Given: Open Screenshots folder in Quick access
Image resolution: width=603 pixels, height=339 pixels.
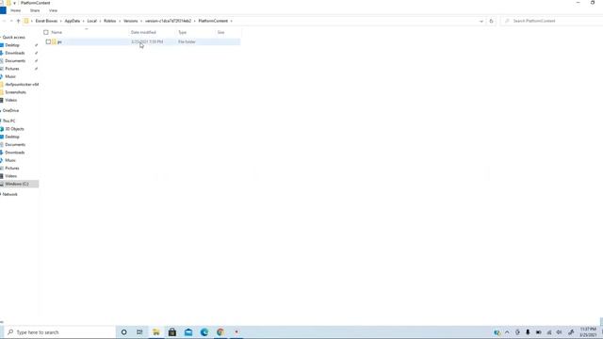Looking at the screenshot, I should click(15, 92).
